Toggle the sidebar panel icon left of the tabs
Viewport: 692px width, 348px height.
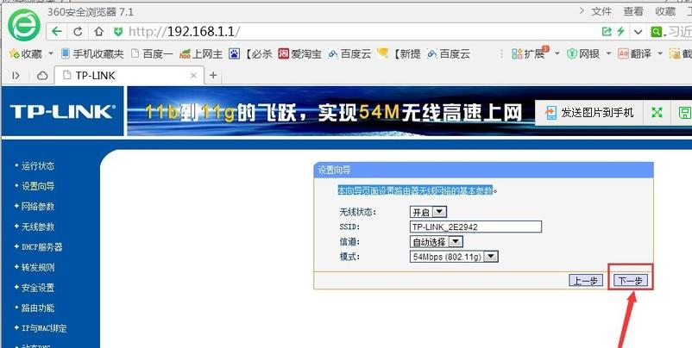click(x=16, y=76)
